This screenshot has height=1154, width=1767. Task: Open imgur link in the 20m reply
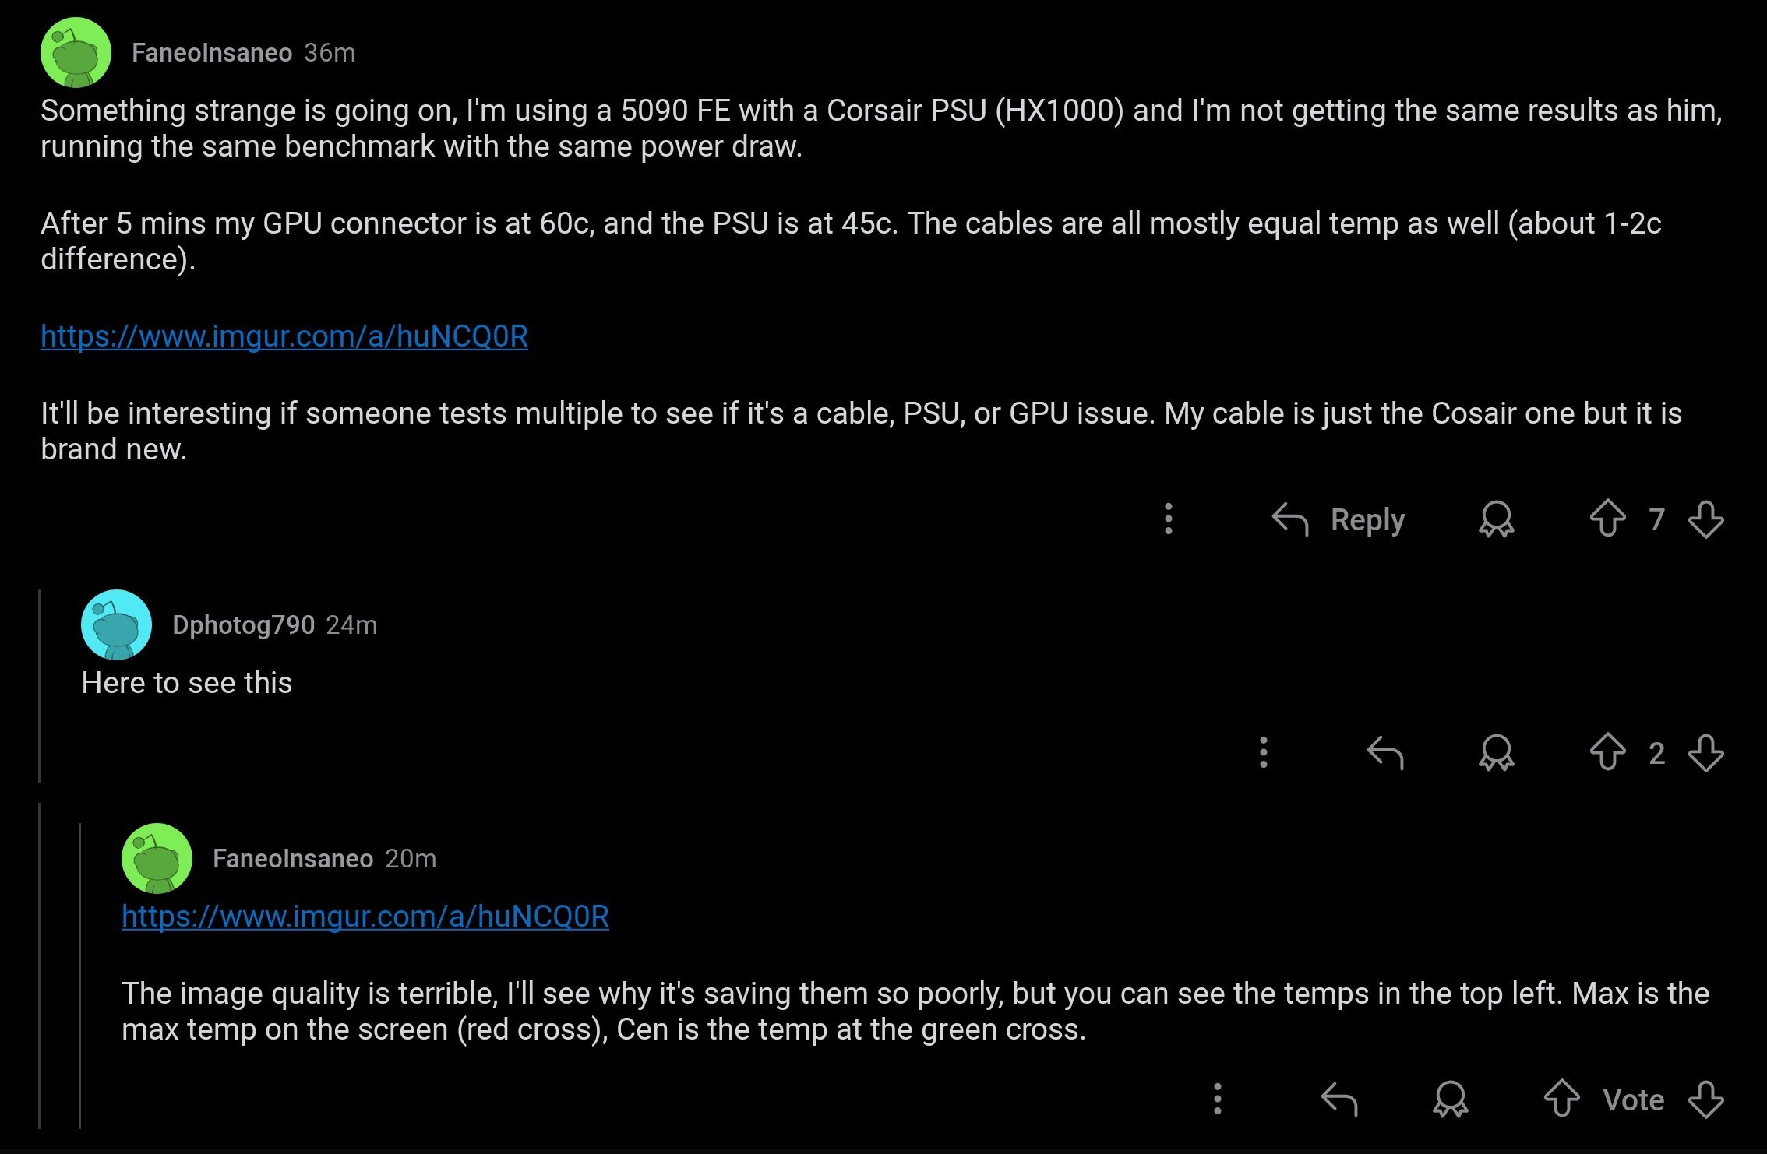(365, 917)
